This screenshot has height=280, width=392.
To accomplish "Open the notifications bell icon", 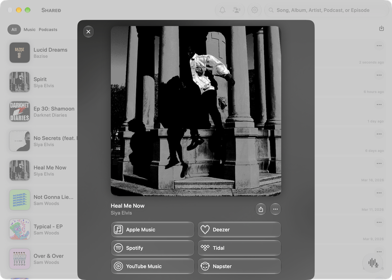I will [222, 10].
